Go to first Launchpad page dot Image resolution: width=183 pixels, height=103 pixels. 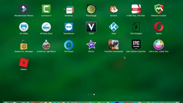[88, 94]
